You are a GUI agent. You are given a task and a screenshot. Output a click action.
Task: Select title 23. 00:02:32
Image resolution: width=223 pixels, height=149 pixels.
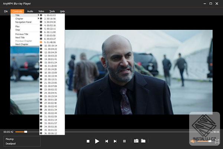(52, 90)
